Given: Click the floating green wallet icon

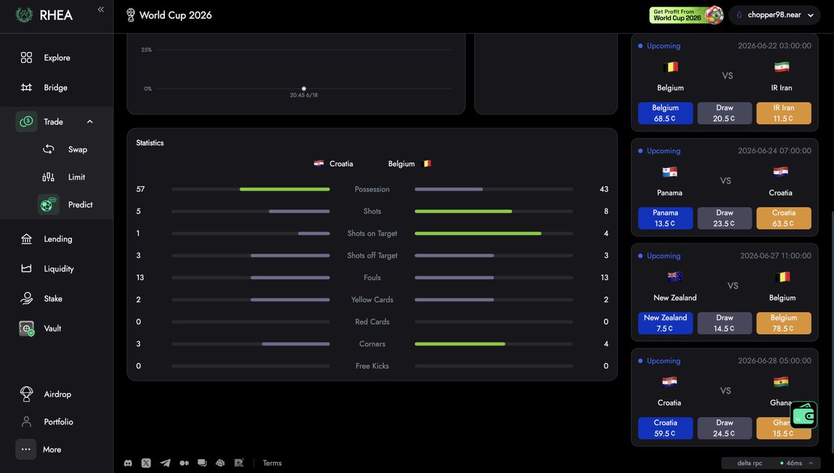Looking at the screenshot, I should tap(803, 415).
